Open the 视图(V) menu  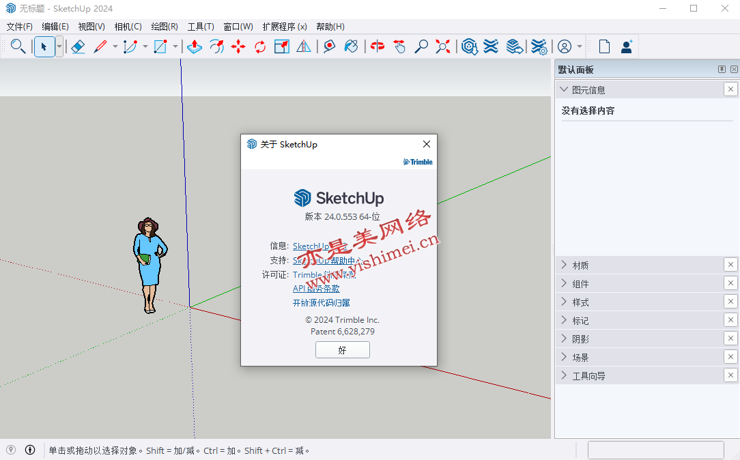tap(91, 27)
